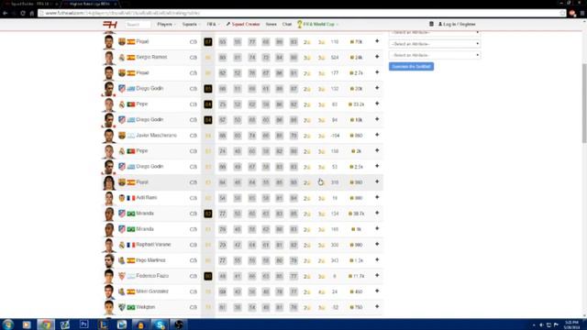The image size is (587, 330).
Task: Open the Squad Creator menu item
Action: (x=243, y=25)
